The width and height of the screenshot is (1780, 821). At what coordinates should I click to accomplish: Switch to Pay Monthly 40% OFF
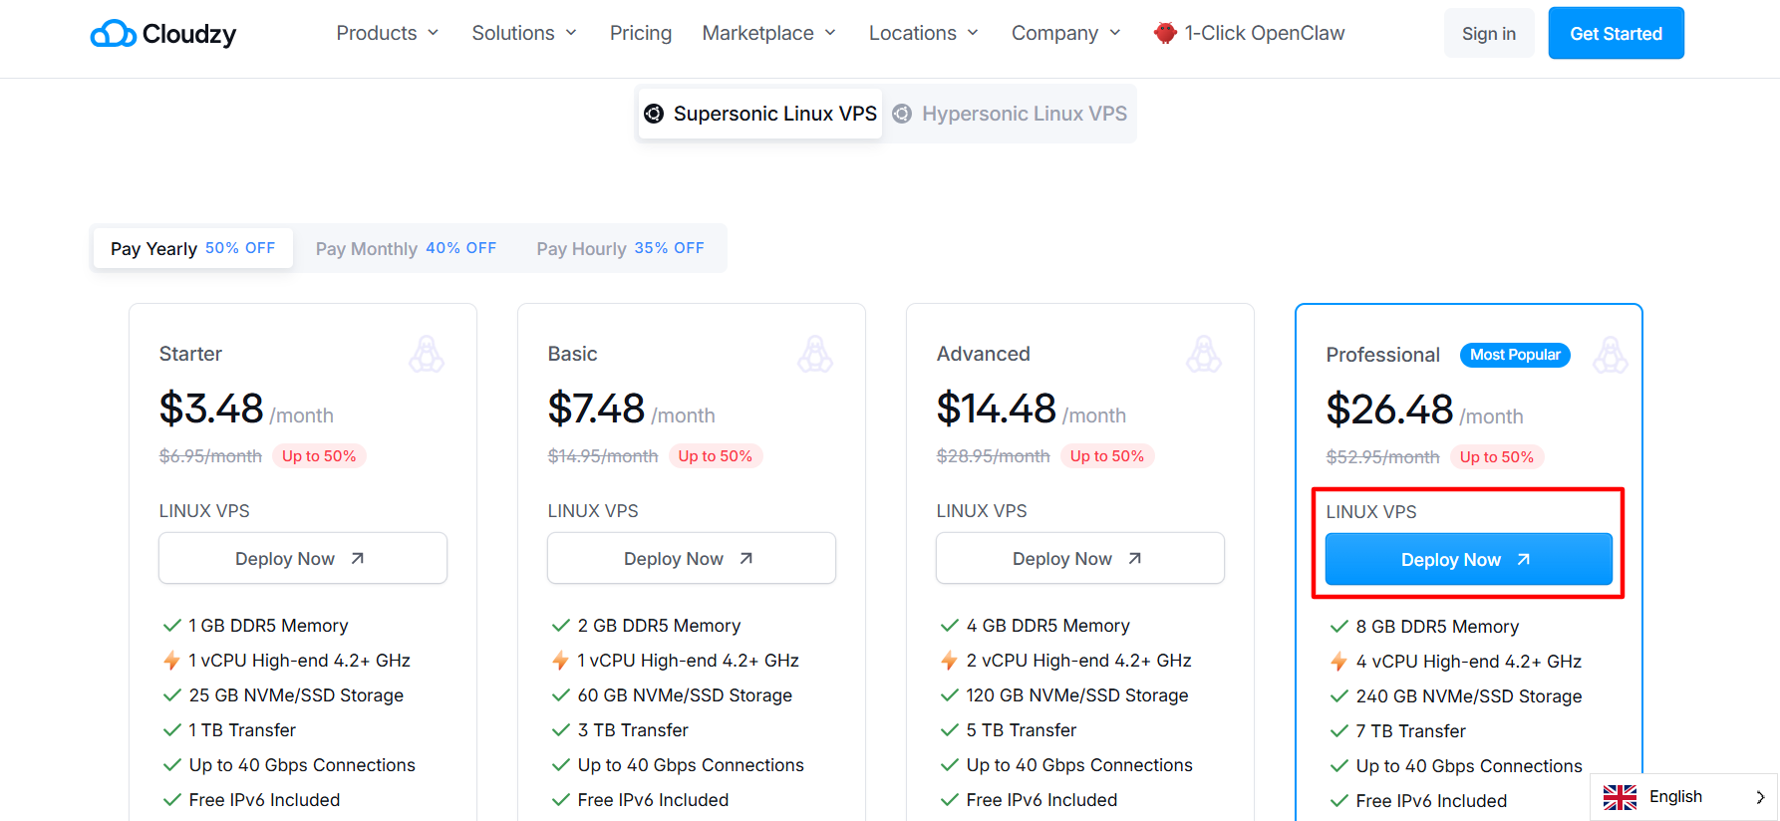pyautogui.click(x=406, y=248)
